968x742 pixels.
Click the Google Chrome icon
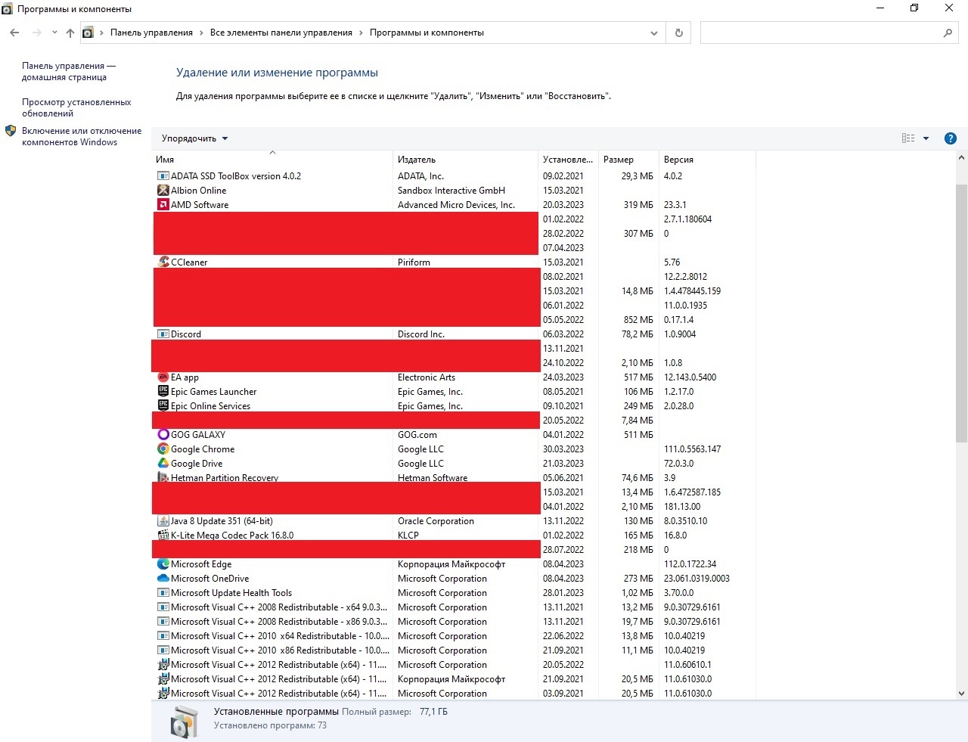[x=163, y=449]
